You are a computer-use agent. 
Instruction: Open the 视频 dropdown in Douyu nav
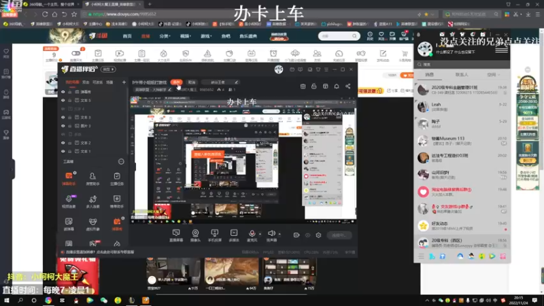(185, 36)
